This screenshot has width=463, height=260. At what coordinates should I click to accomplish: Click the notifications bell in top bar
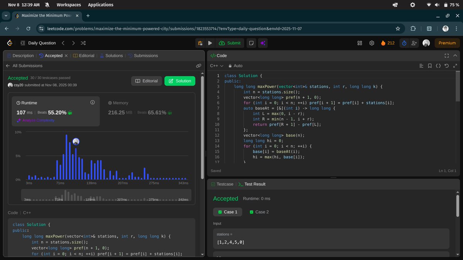click(x=47, y=5)
